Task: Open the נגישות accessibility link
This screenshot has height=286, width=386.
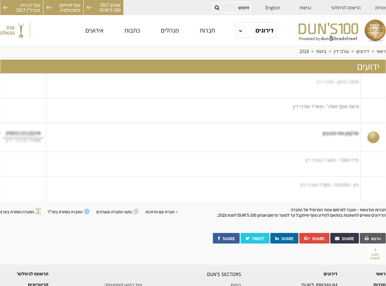Action: [x=305, y=8]
